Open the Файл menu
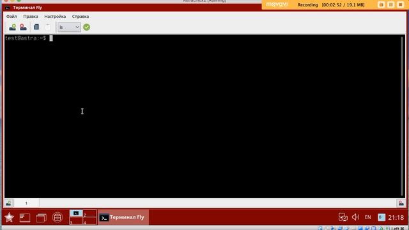The width and height of the screenshot is (409, 230). [12, 17]
